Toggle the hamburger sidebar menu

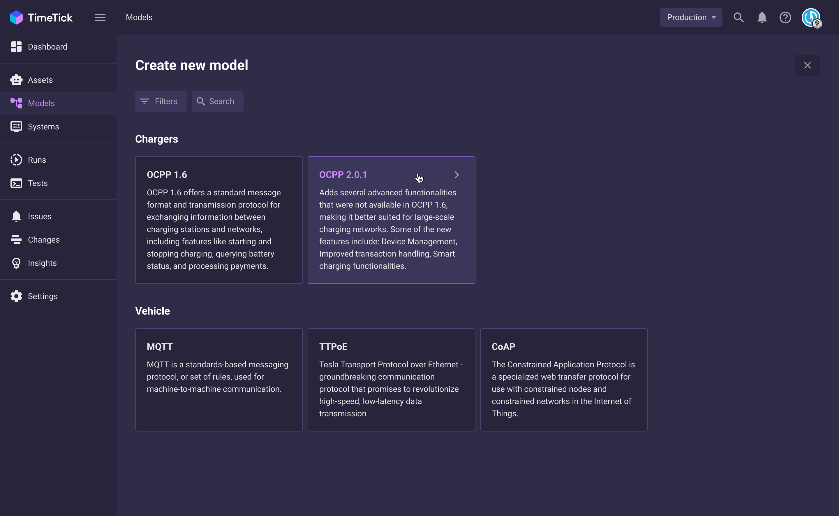(x=100, y=17)
